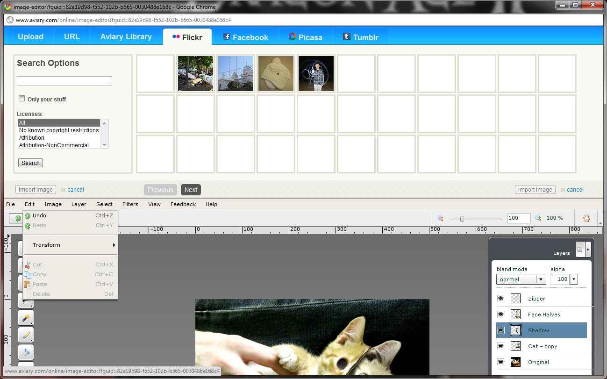Hide the Zipper layer via eye icon
The width and height of the screenshot is (607, 379).
click(500, 299)
